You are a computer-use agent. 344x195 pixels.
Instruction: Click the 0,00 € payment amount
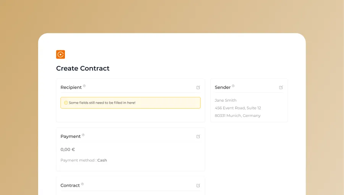68,150
